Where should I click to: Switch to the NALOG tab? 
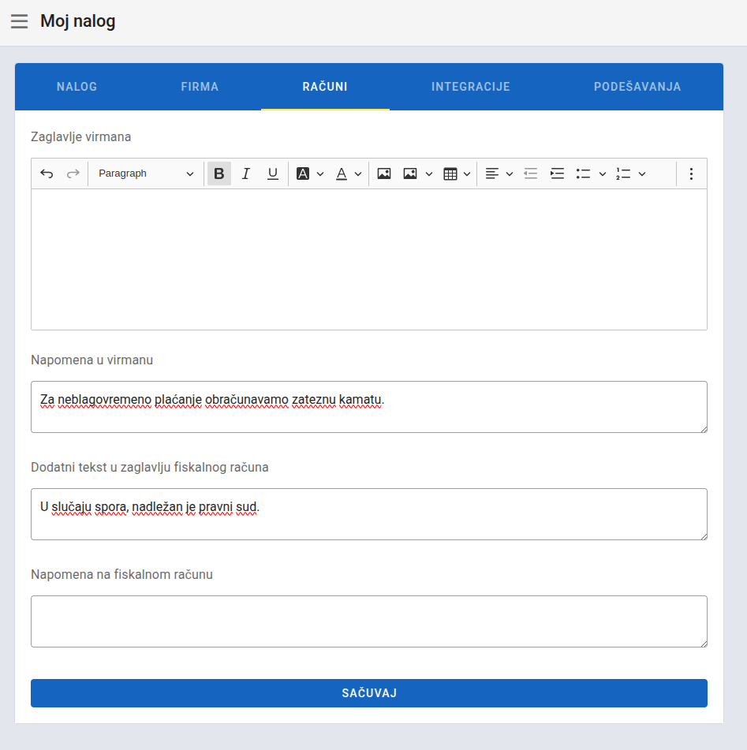click(77, 87)
